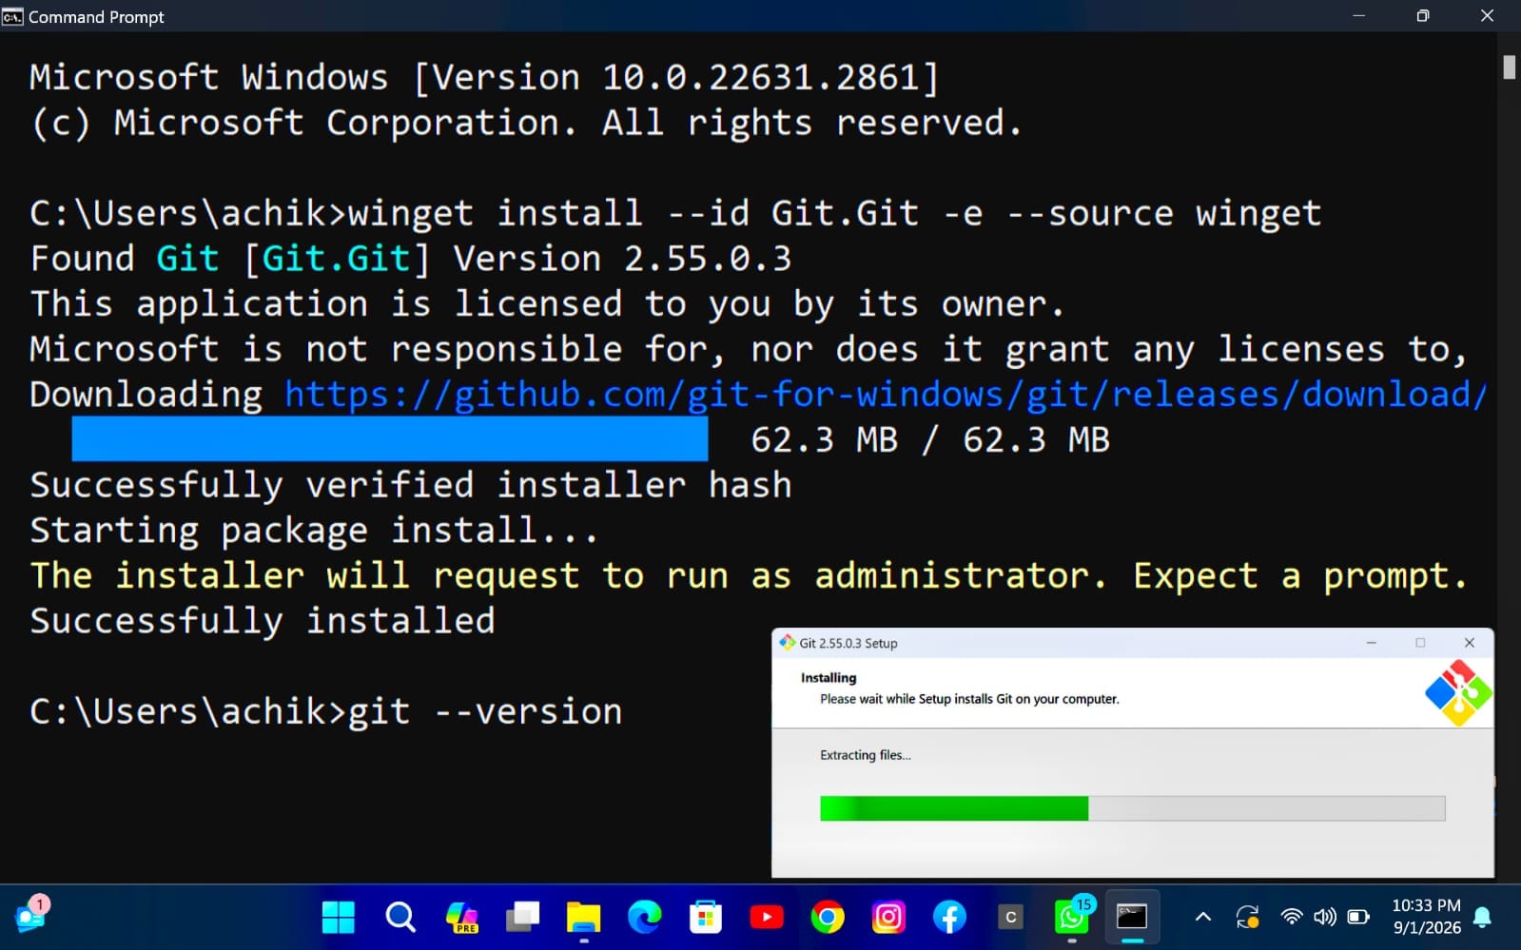
Task: Click the 'Starting package install...' line
Action: click(x=314, y=531)
